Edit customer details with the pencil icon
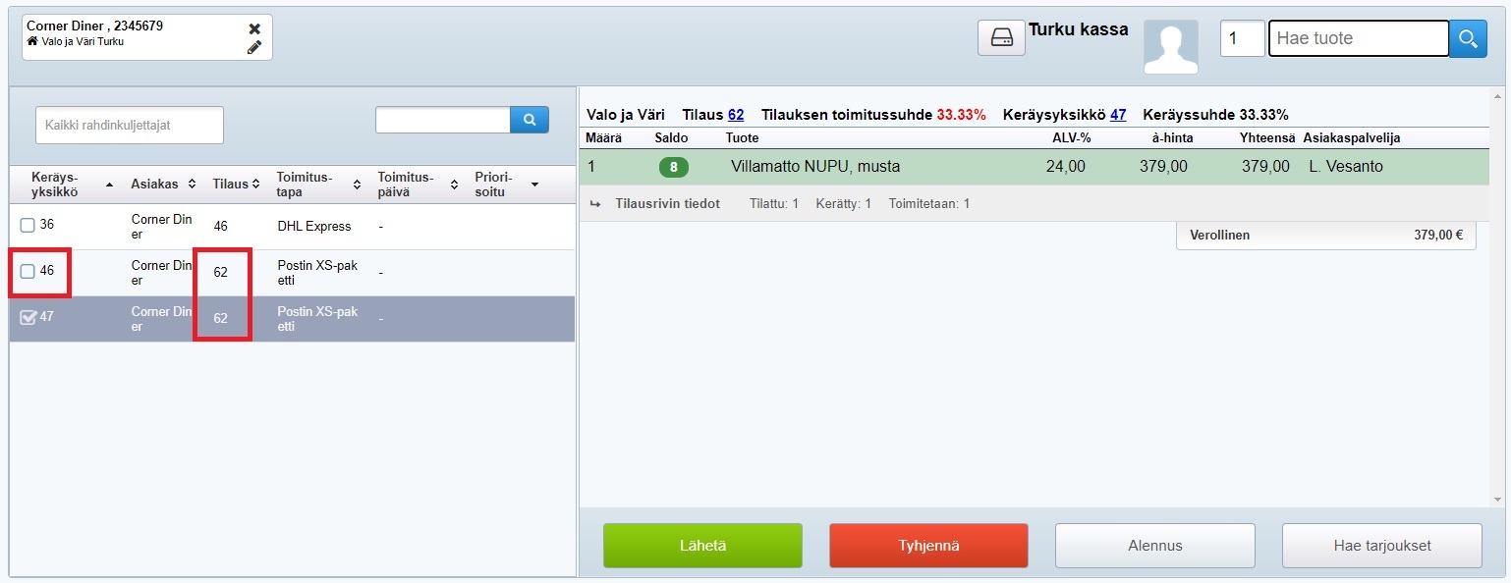The width and height of the screenshot is (1511, 583). 254,47
